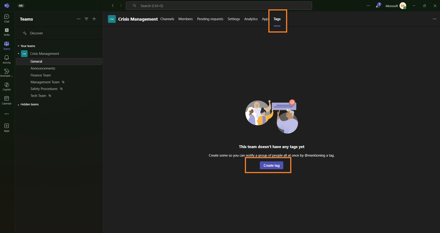Open the notifications icon with badge
Viewport: 440px width, 233px height.
pyautogui.click(x=378, y=5)
